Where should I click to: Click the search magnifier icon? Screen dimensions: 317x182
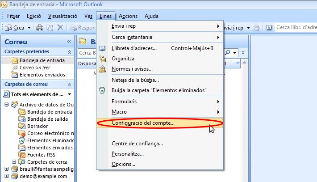point(227,53)
